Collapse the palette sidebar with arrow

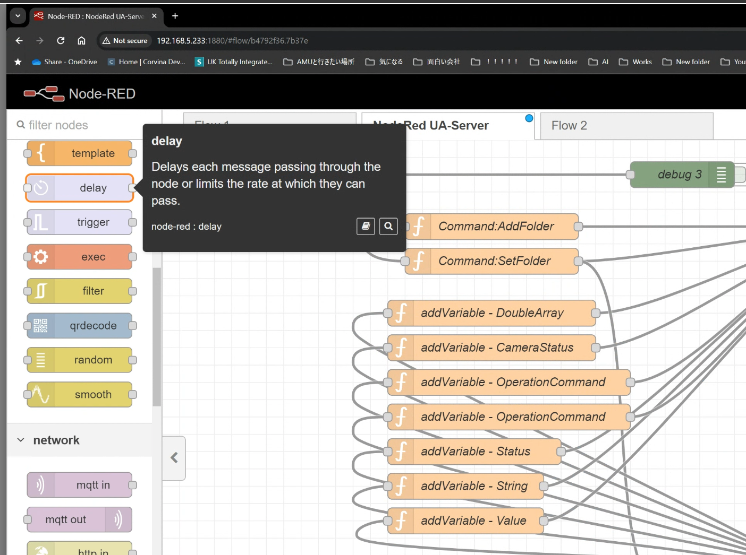(x=174, y=458)
